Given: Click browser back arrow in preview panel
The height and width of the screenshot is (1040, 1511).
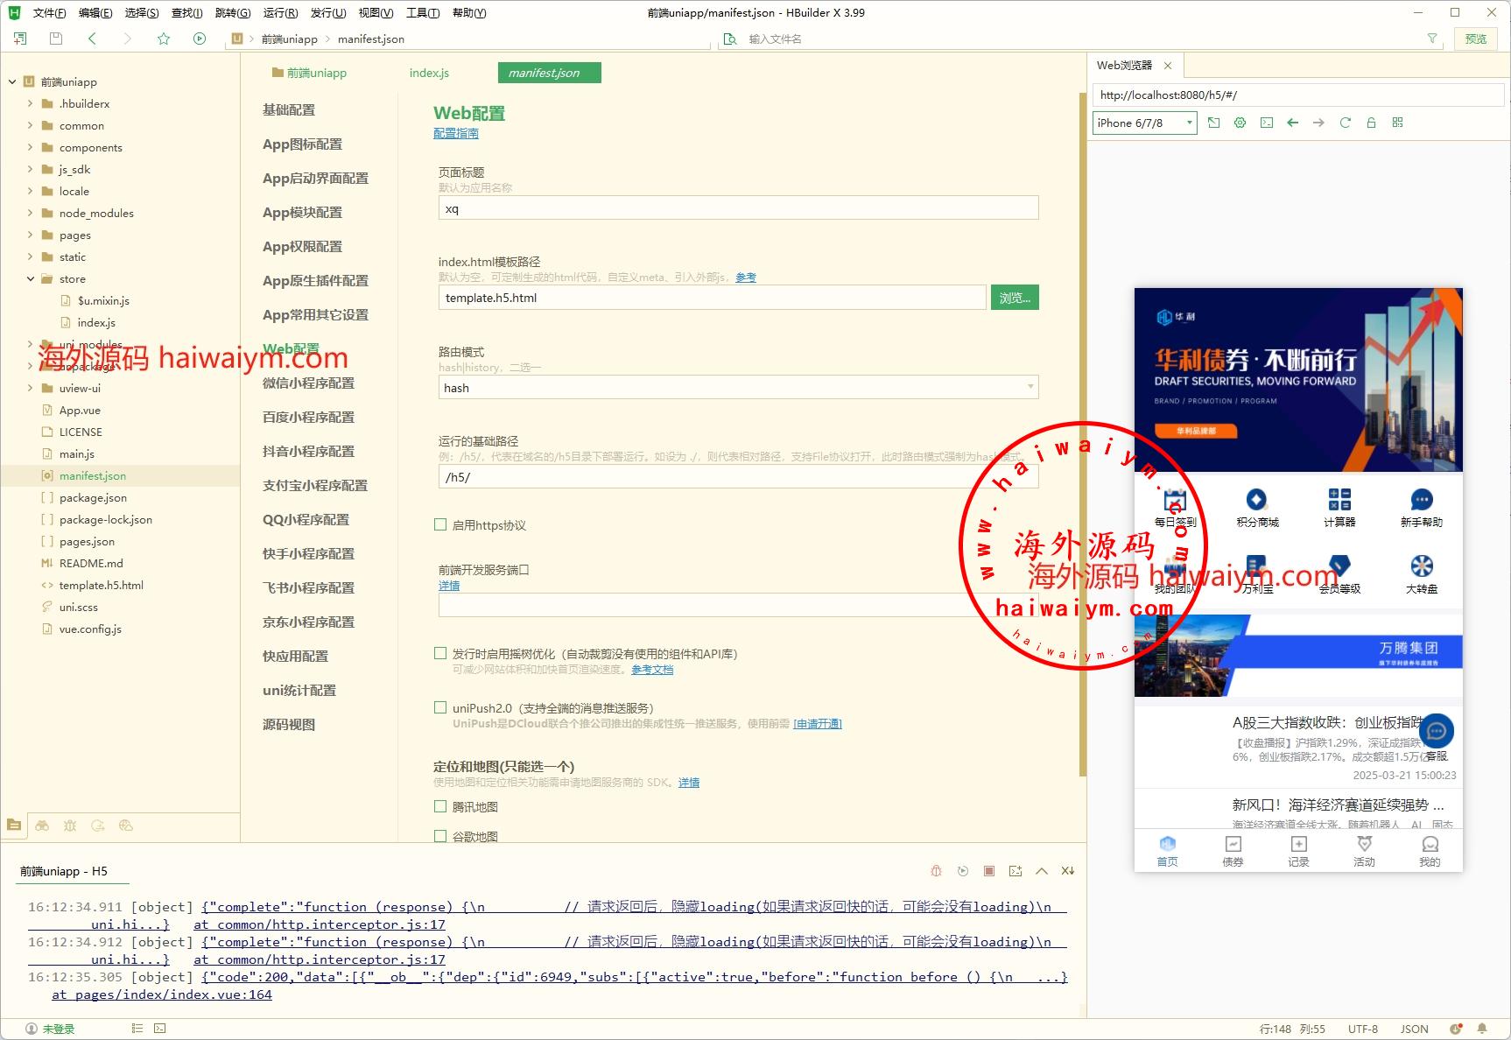Looking at the screenshot, I should tap(1292, 123).
